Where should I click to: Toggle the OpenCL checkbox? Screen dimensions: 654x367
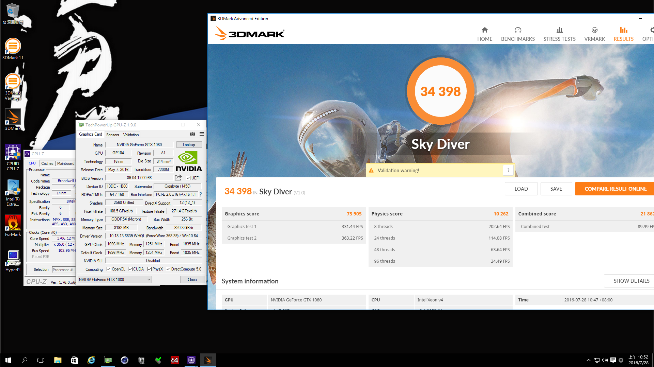pyautogui.click(x=109, y=269)
